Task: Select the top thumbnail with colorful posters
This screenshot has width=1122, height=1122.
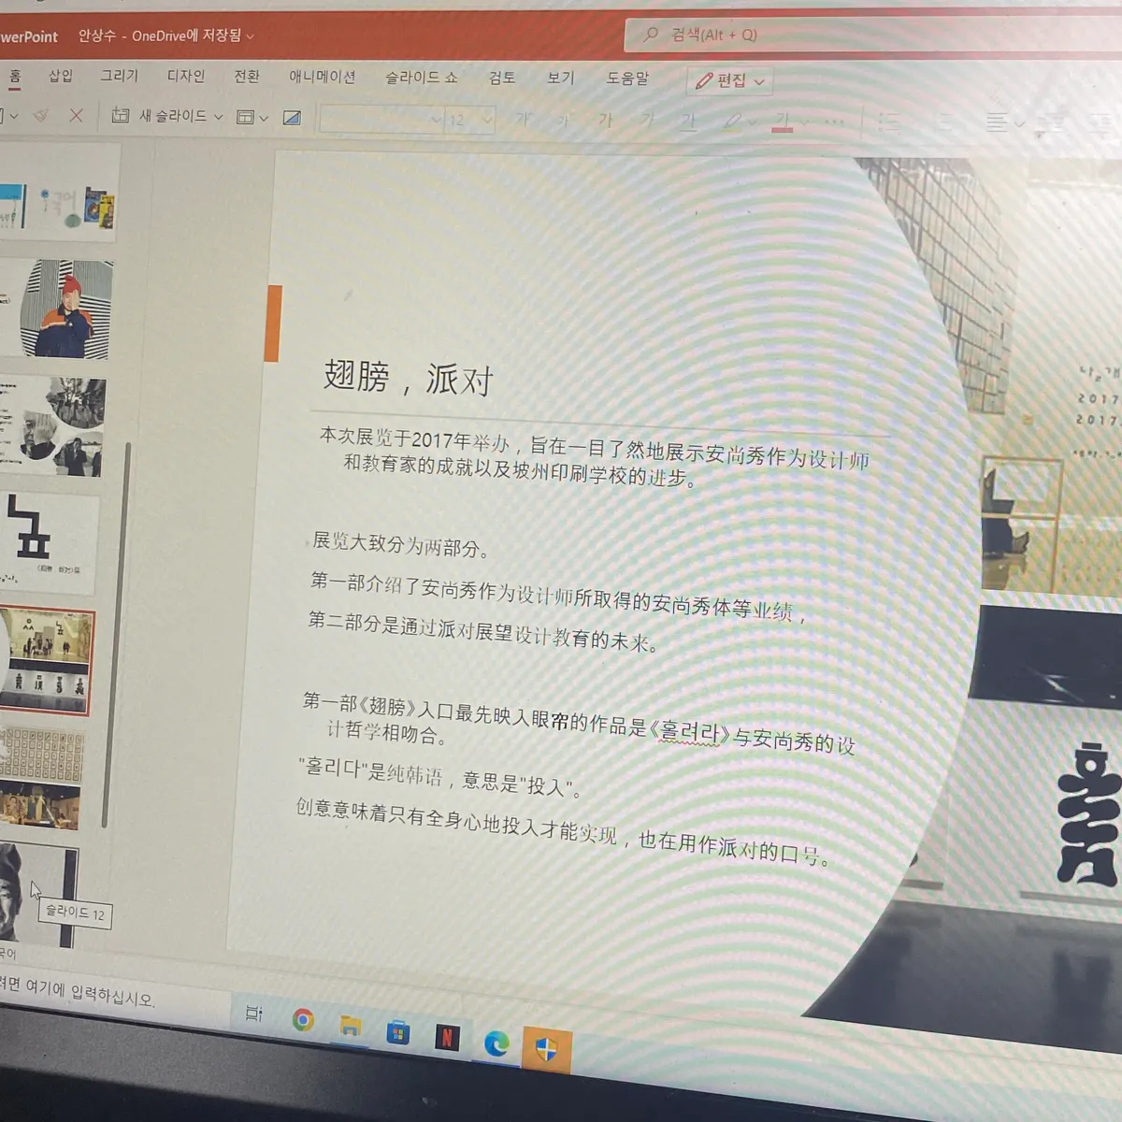Action: (59, 193)
